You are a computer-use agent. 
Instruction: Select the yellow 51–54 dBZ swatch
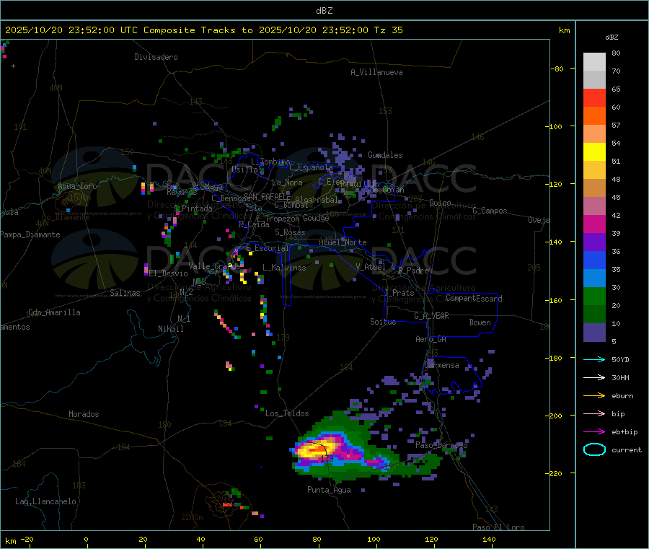pyautogui.click(x=594, y=152)
